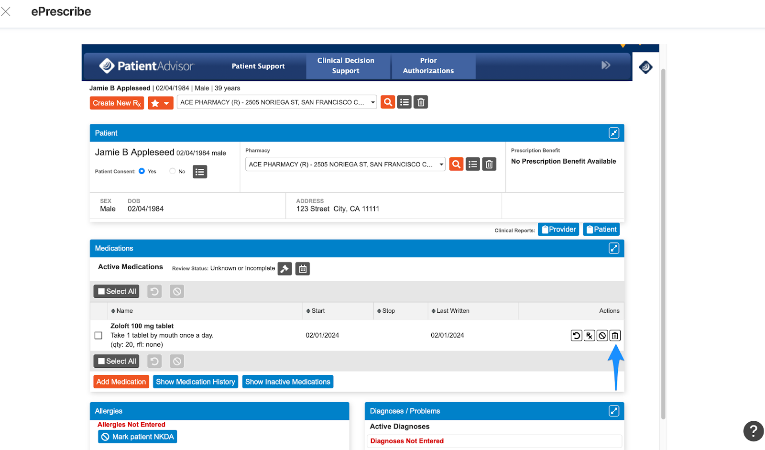
Task: Expand the Medications panel
Action: click(614, 248)
